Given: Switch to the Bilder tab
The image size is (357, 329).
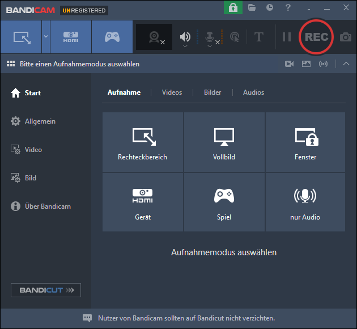Looking at the screenshot, I should (212, 92).
